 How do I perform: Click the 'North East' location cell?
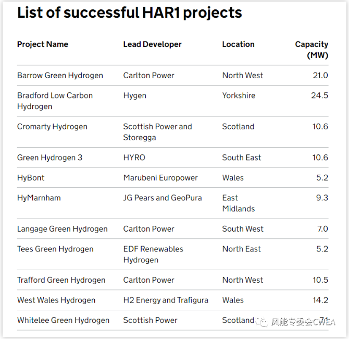(x=242, y=249)
